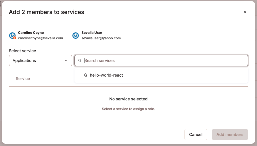The image size is (257, 146).
Task: Click the No service selected message
Action: 128,99
